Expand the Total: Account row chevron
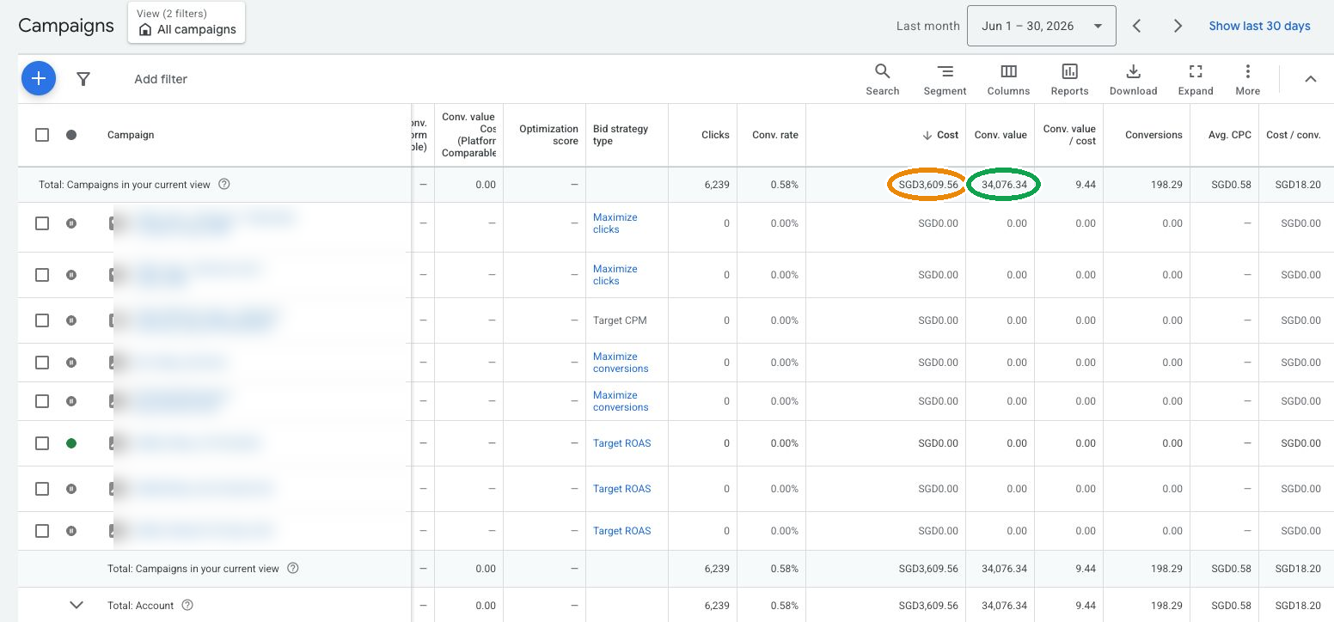The image size is (1334, 622). click(76, 605)
